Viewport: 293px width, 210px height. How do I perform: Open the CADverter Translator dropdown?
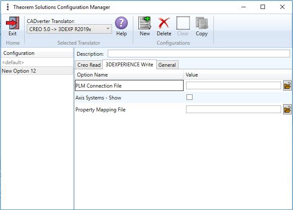(x=69, y=29)
